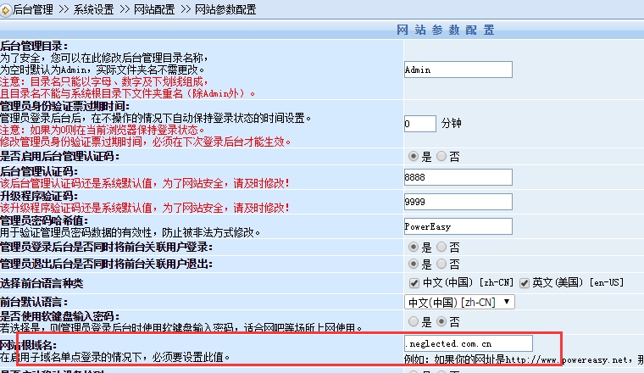
Task: Click the 后台管理目录 field containing Admin
Action: 458,70
